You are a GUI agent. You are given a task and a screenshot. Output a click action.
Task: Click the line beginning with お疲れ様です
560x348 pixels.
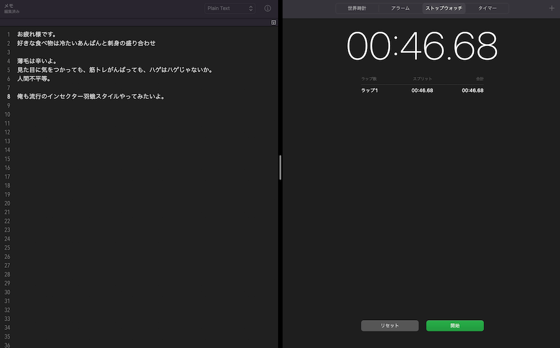click(37, 34)
